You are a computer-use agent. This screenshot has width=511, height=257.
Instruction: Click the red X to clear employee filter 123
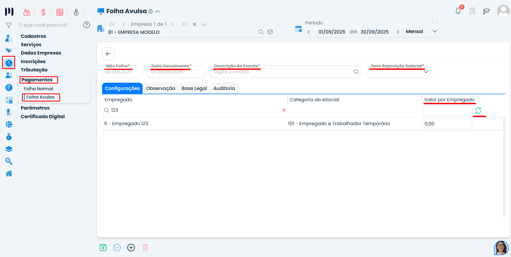coord(284,110)
